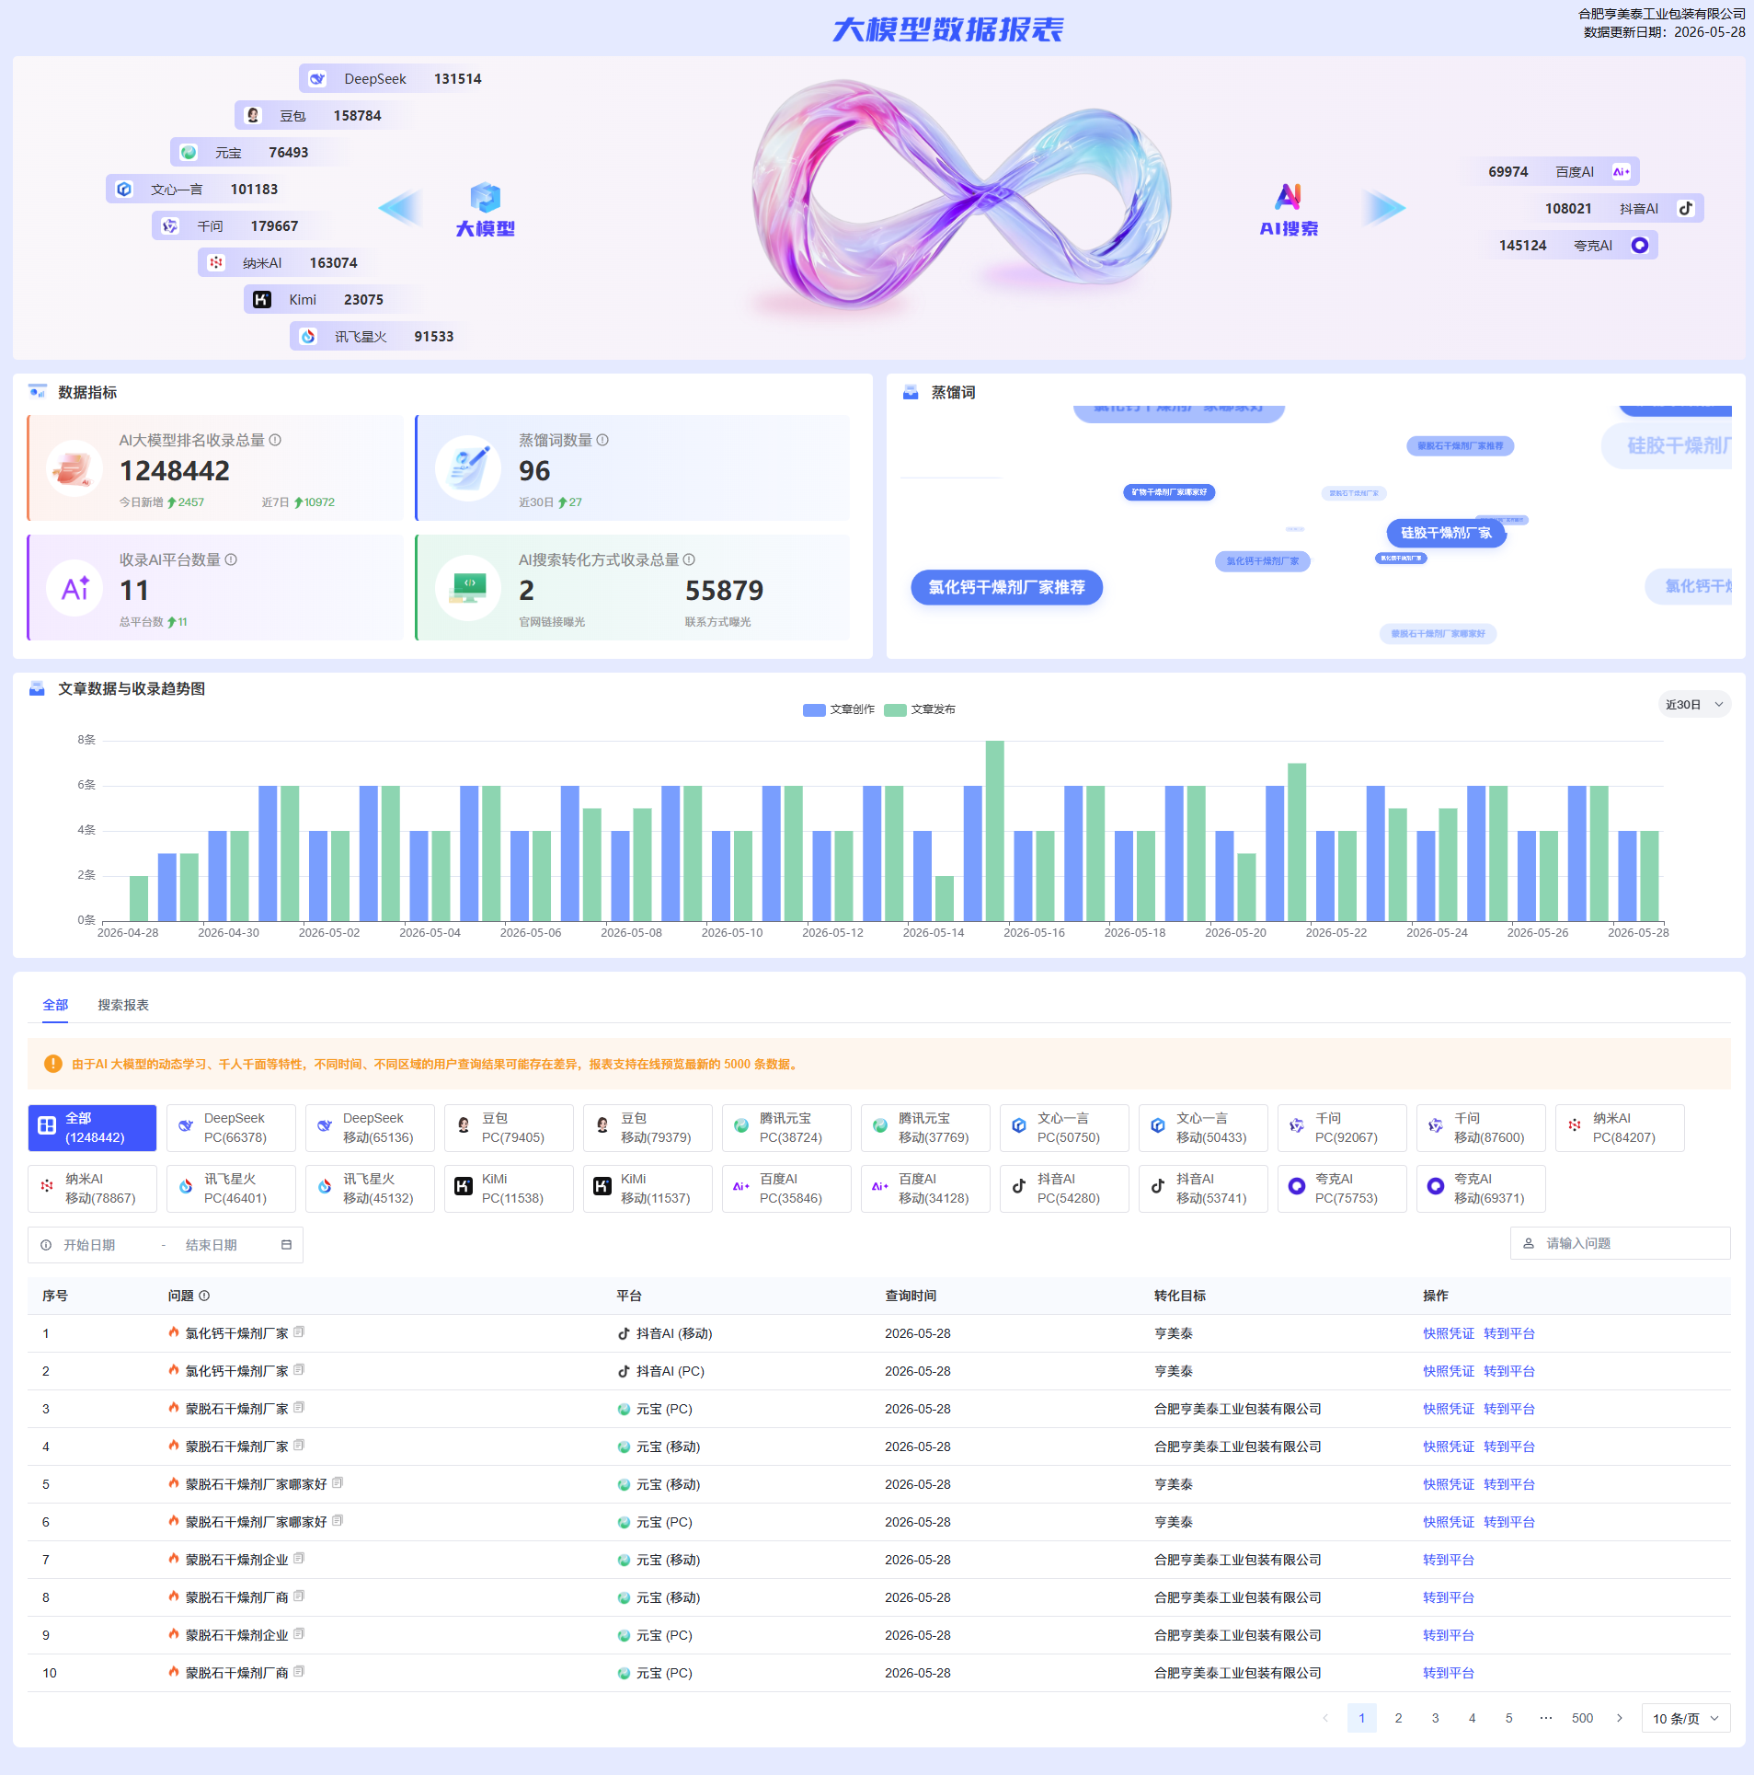Click the Kimi icon beside 23075

(262, 300)
